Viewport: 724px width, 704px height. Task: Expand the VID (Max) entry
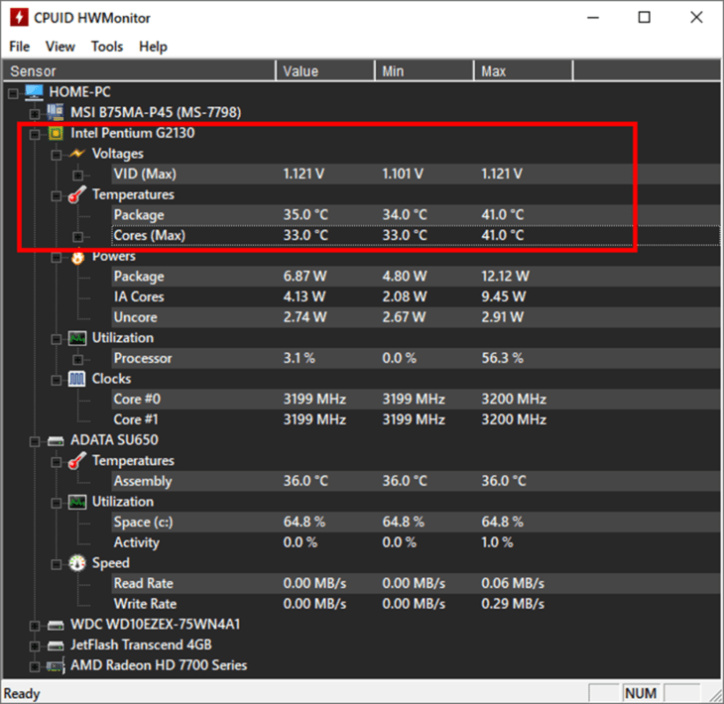coord(78,176)
